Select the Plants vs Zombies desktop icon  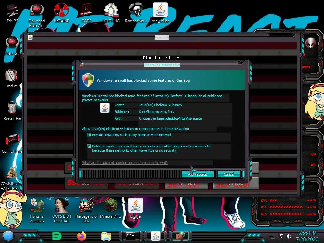pyautogui.click(x=37, y=210)
